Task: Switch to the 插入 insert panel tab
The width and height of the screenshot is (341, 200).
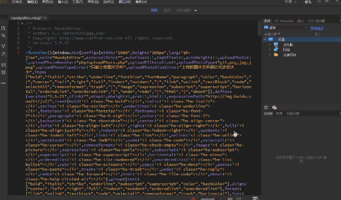Action: click(x=300, y=21)
